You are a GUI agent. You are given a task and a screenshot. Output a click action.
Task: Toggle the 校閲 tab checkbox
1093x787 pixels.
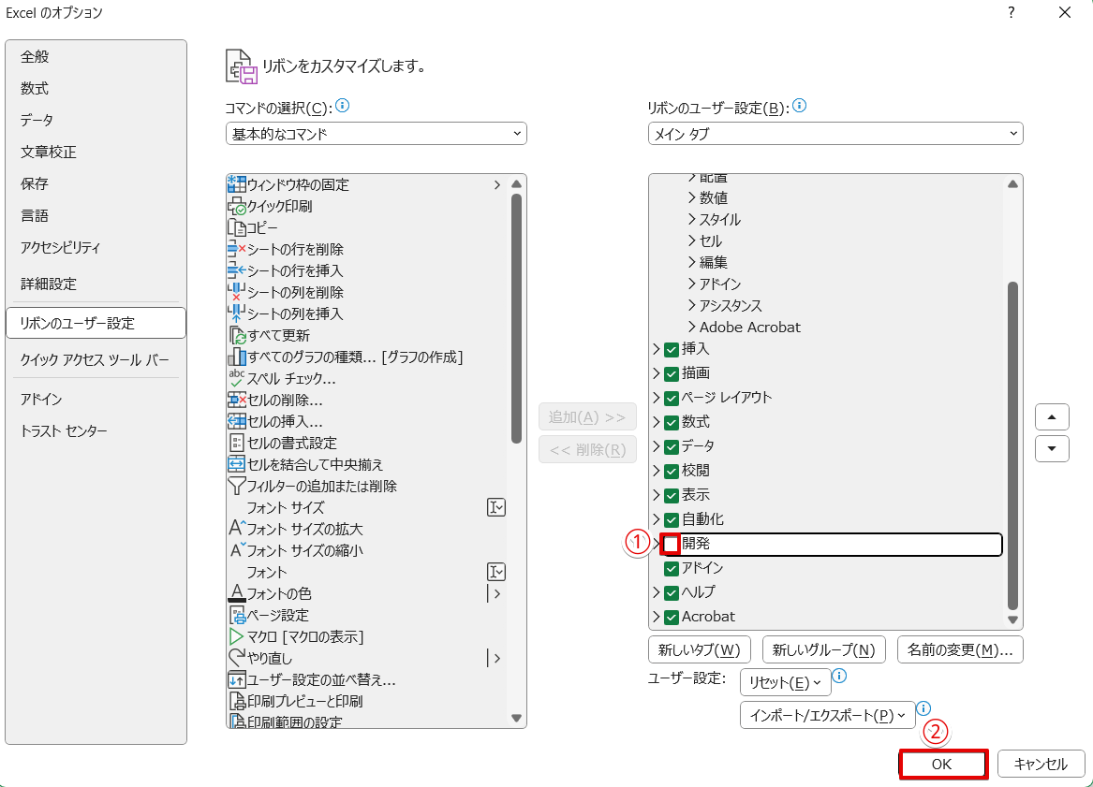672,472
